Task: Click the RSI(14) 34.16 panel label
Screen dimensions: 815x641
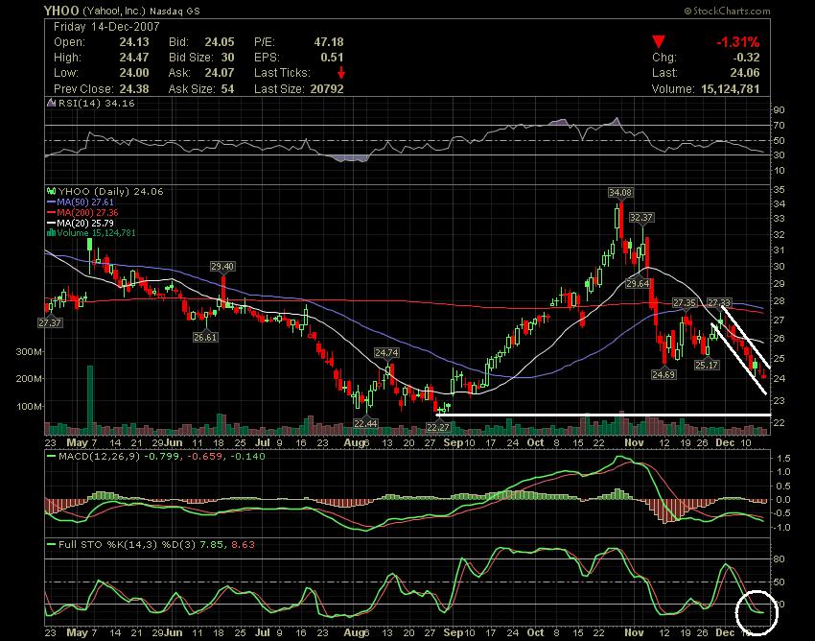Action: click(96, 103)
